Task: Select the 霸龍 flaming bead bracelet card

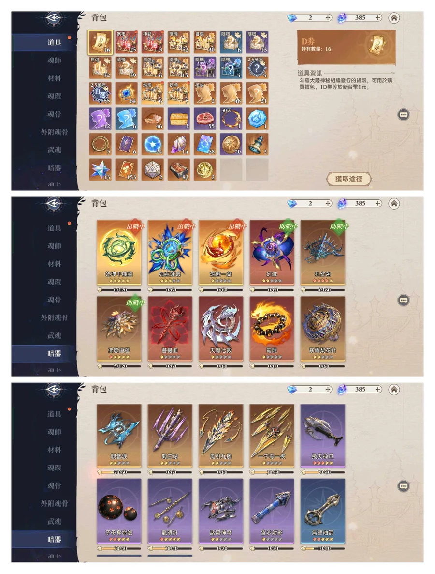Action: (x=272, y=329)
